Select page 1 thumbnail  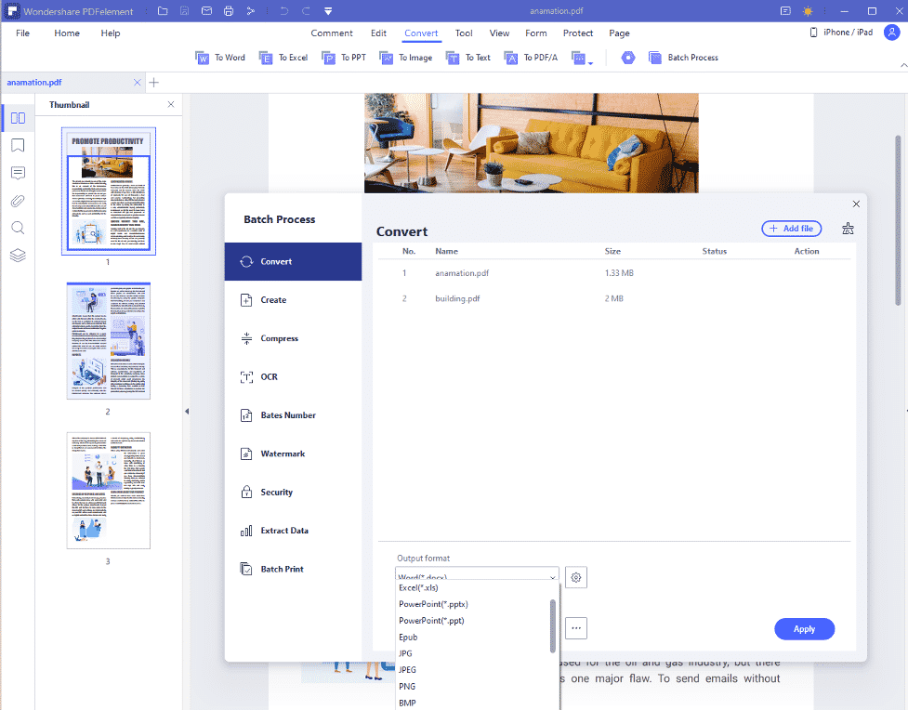pyautogui.click(x=109, y=191)
